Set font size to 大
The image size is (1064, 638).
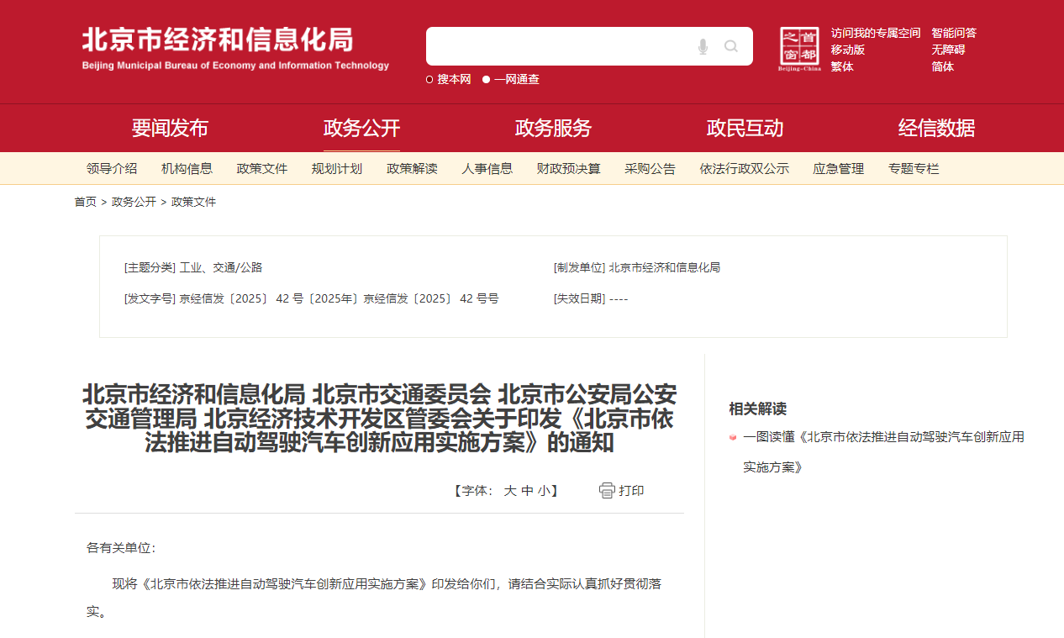coord(509,491)
